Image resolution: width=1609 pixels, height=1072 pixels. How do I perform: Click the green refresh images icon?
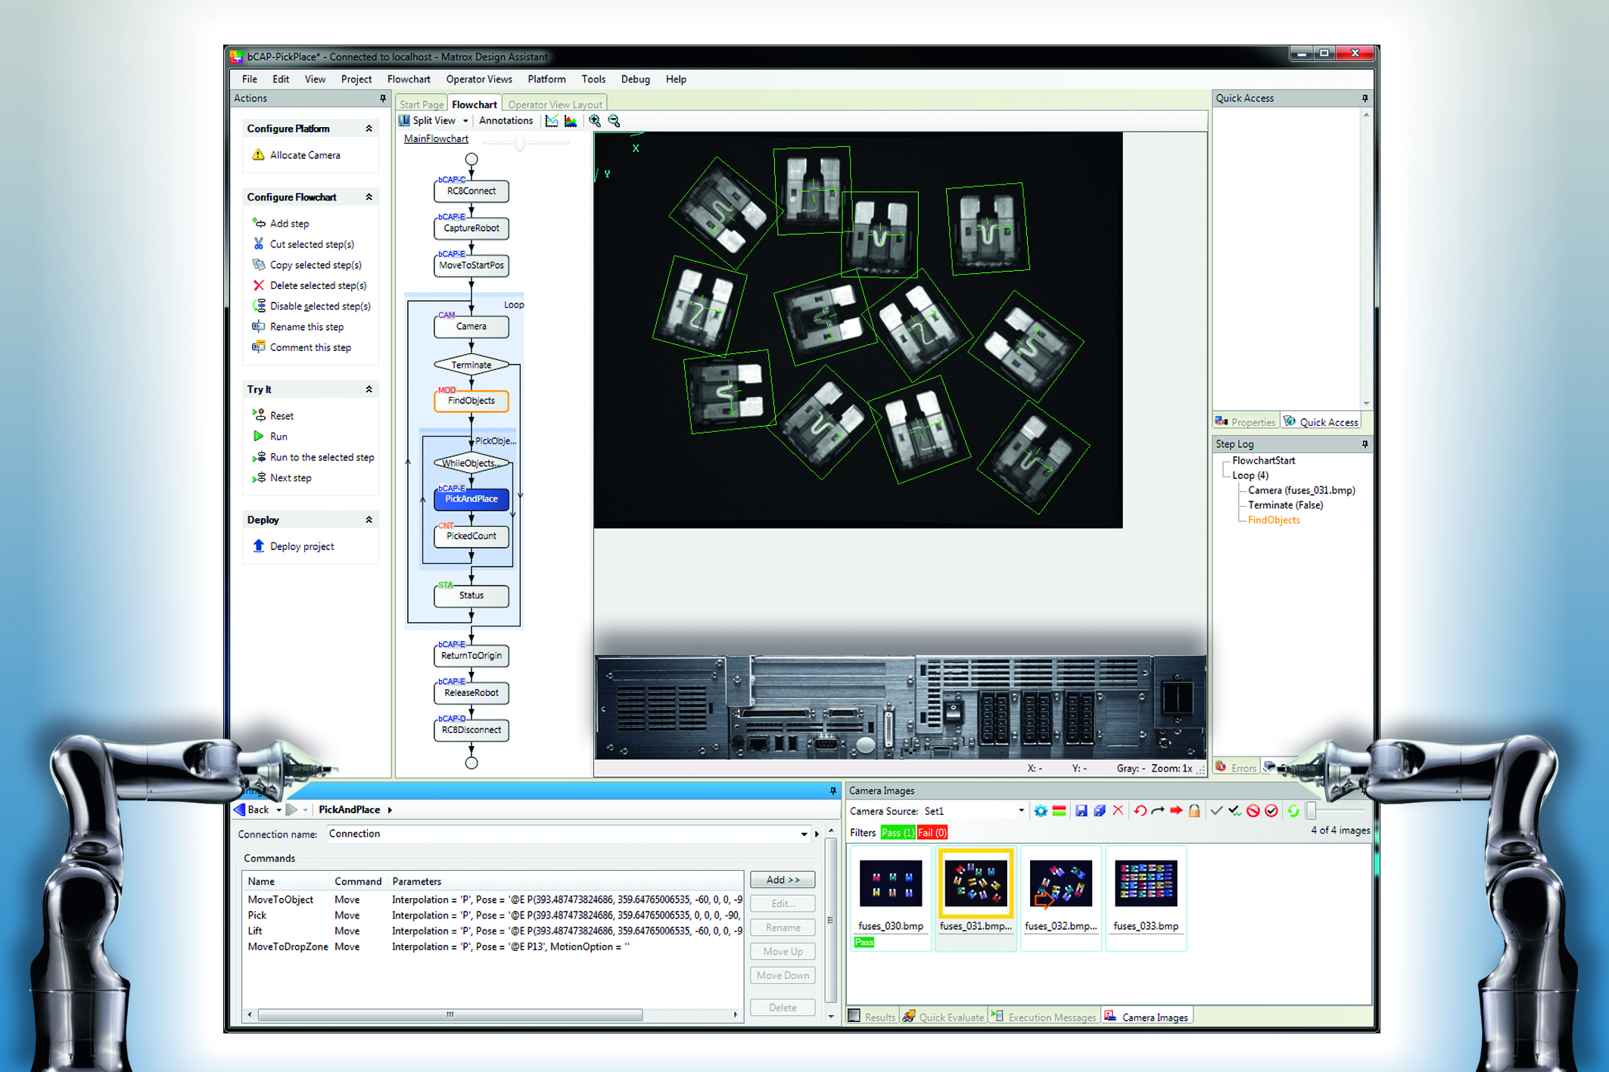coord(1293,811)
